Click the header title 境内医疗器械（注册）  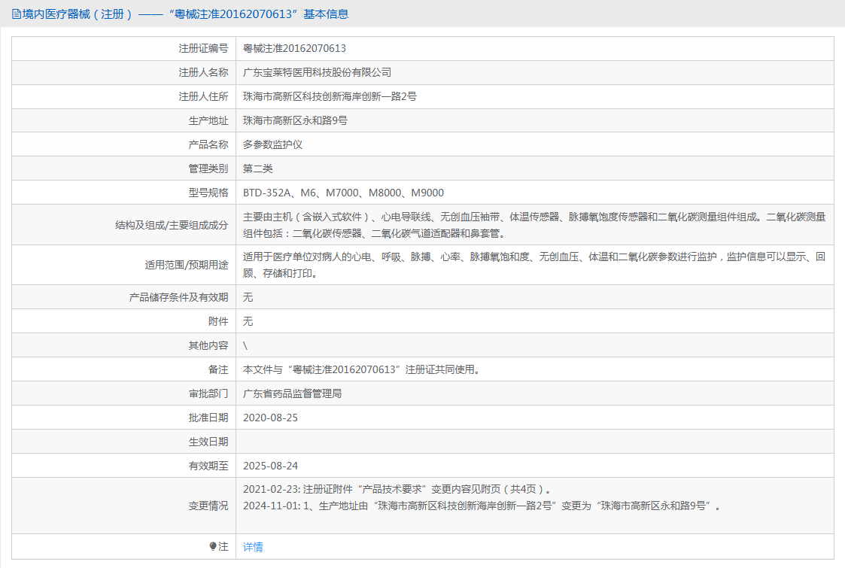tap(78, 14)
